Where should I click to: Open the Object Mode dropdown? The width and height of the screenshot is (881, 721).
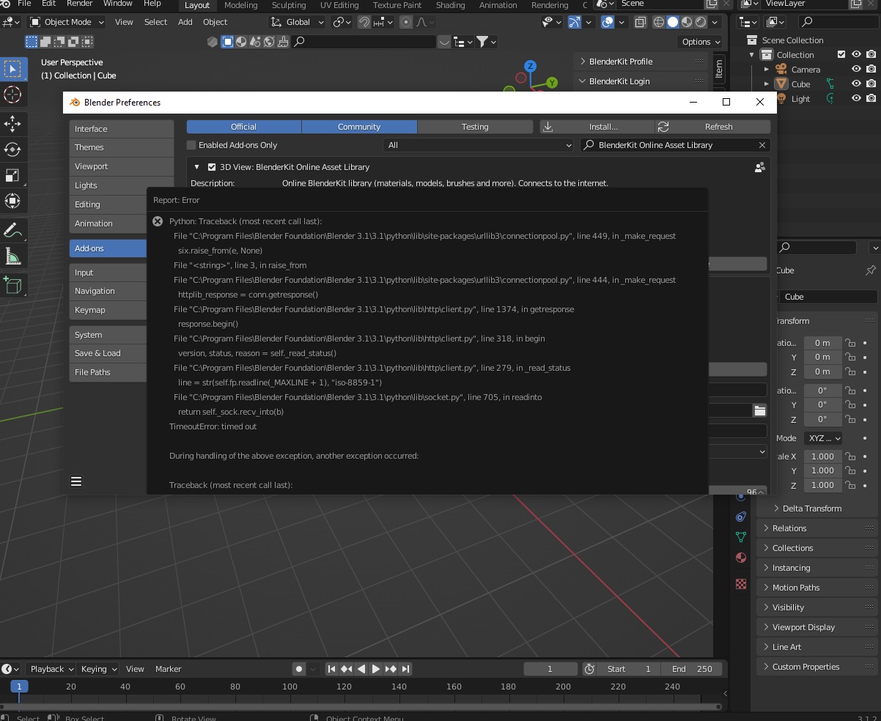(x=67, y=22)
